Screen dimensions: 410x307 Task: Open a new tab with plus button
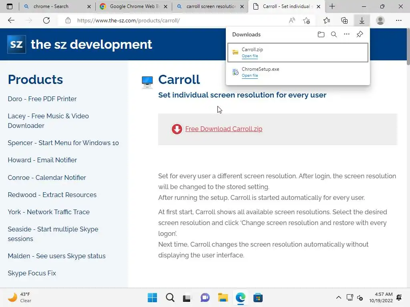[x=332, y=6]
